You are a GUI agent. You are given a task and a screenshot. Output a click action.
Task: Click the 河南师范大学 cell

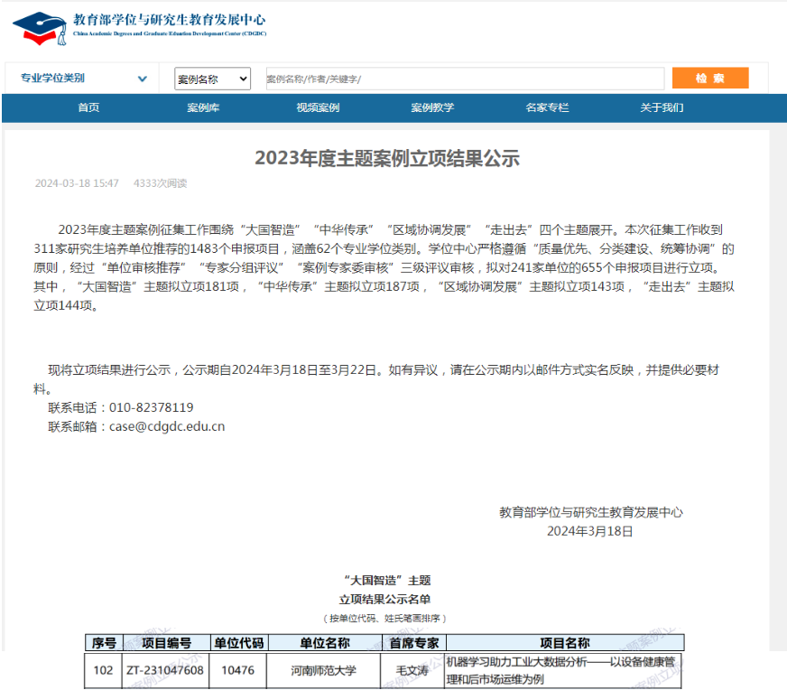pos(324,670)
